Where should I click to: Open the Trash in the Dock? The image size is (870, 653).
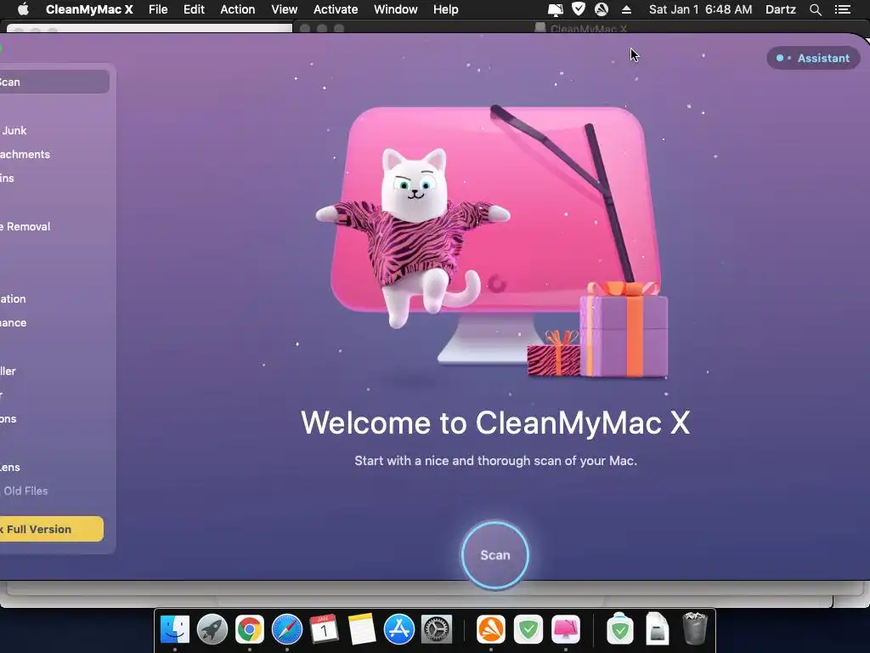click(694, 628)
